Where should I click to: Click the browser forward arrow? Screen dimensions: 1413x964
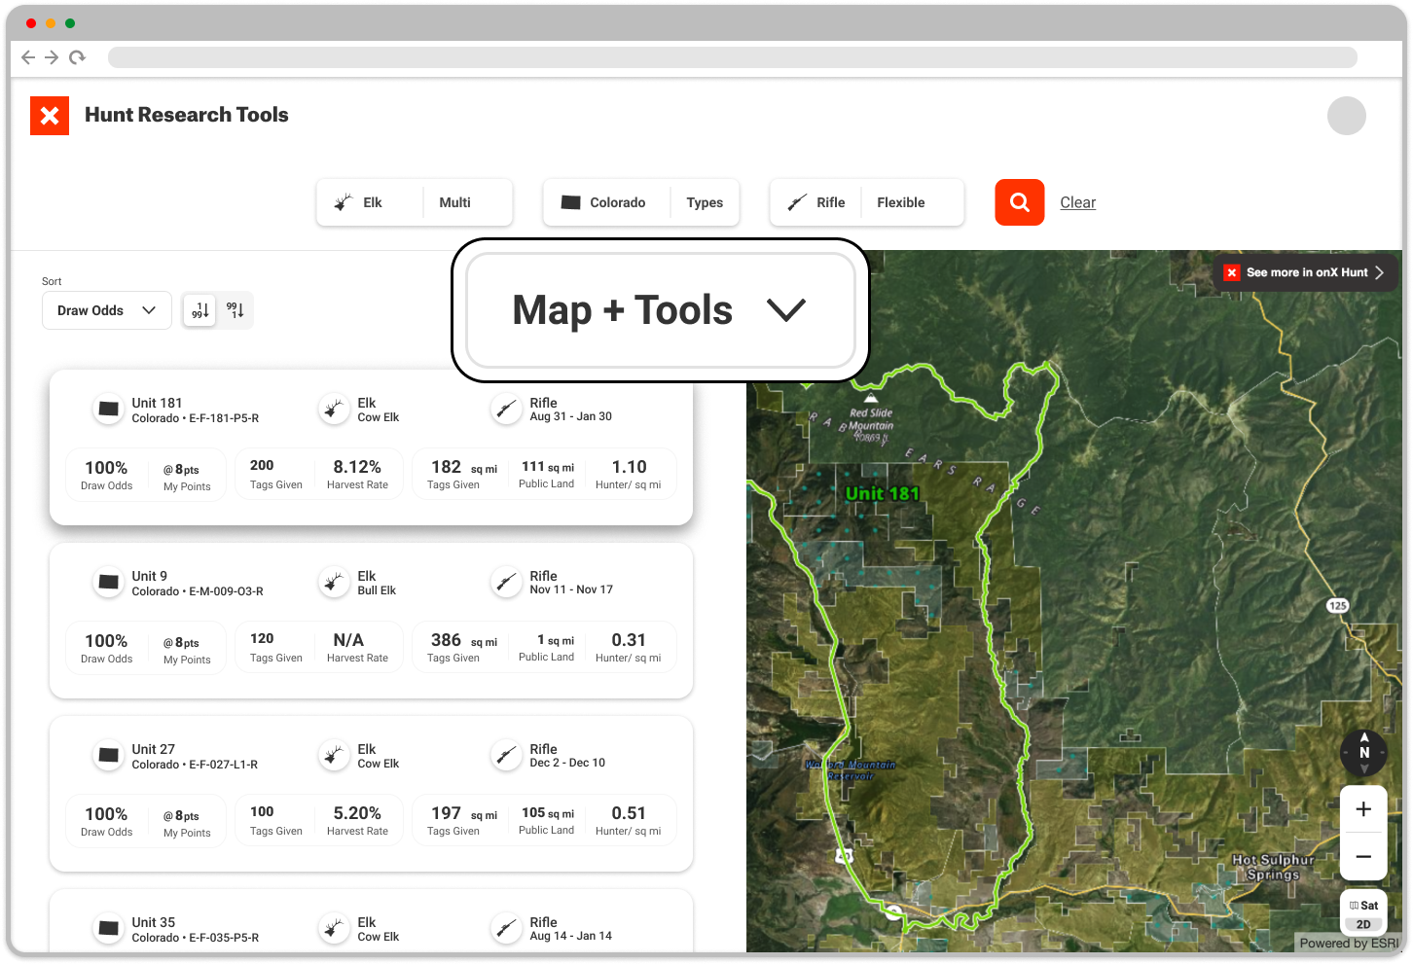coord(52,57)
